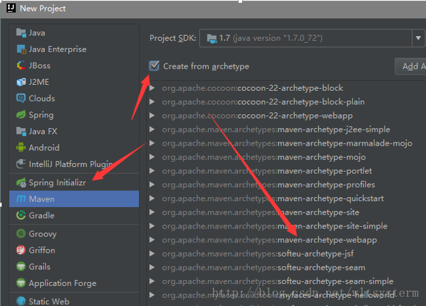
Task: Select Spring Initializr label
Action: click(x=57, y=182)
